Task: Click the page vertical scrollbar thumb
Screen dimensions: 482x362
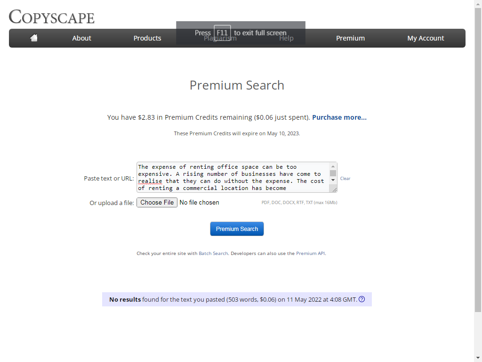Action: tap(478, 160)
